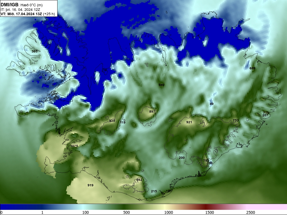Click the color scale label 1500

(x=210, y=212)
